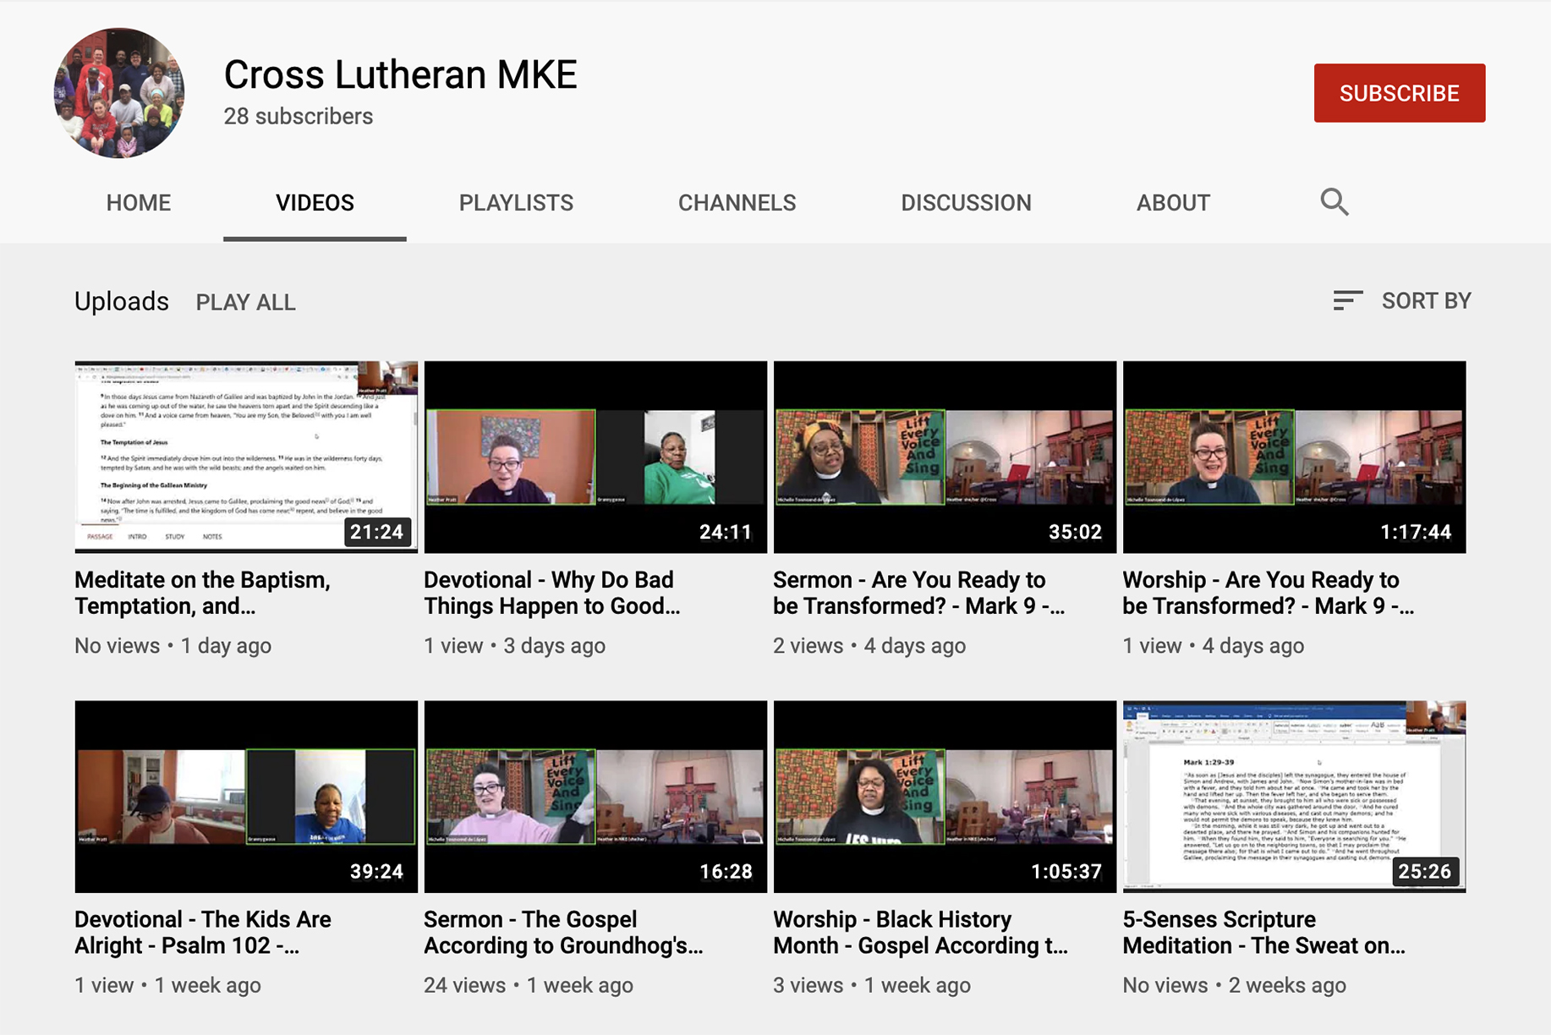Click title 'Sermon - Are You Ready to be Transformed?'
Viewport: 1551px width, 1035px height.
[918, 593]
